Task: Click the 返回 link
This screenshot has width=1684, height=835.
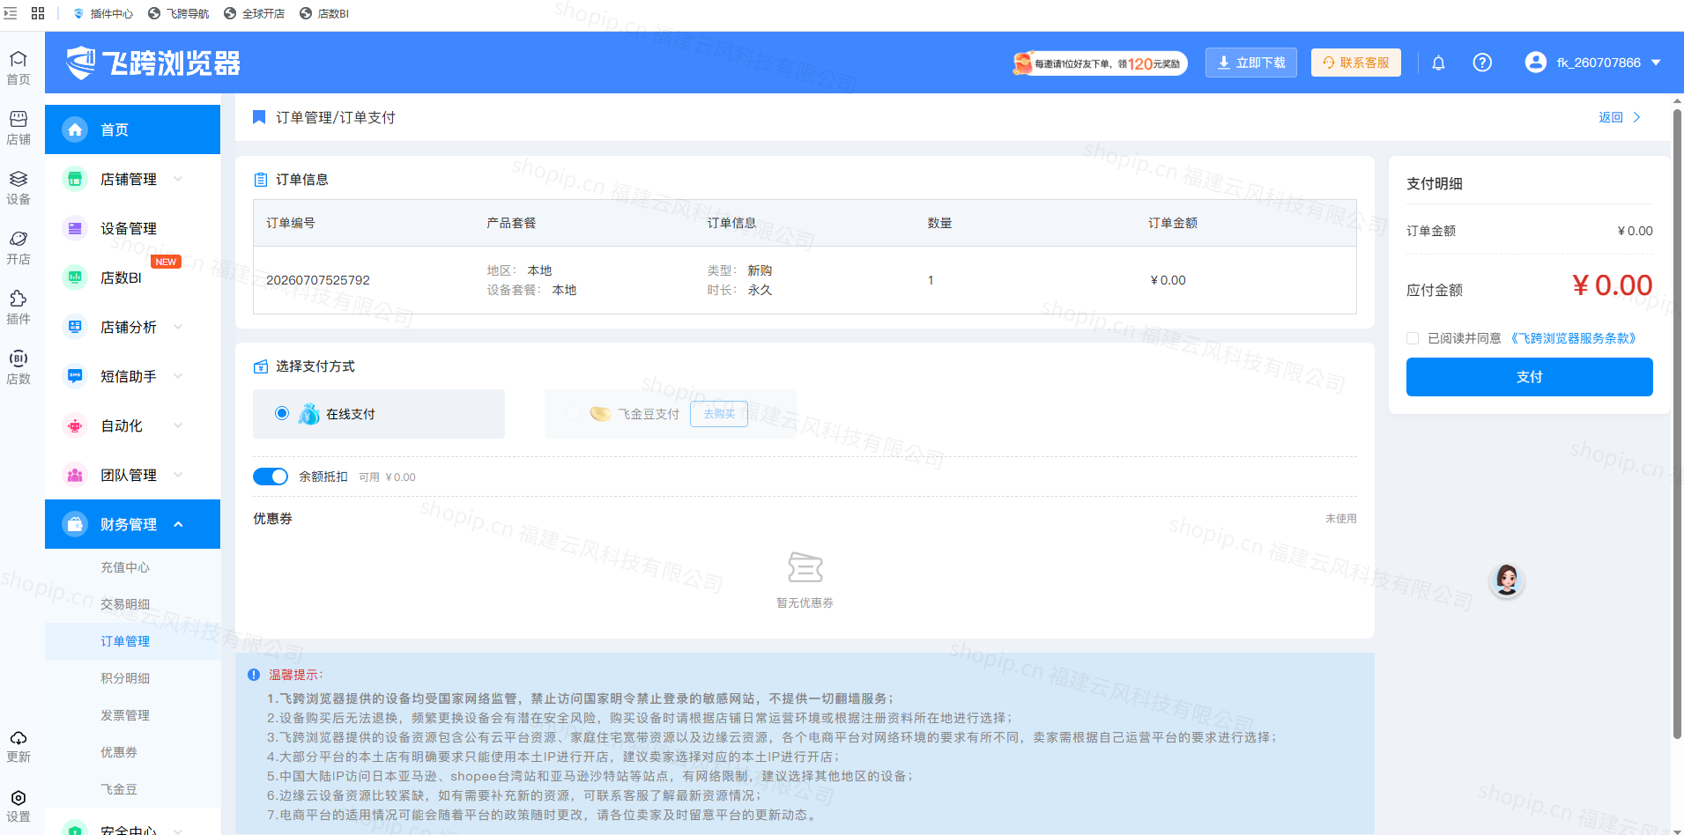Action: pos(1620,117)
